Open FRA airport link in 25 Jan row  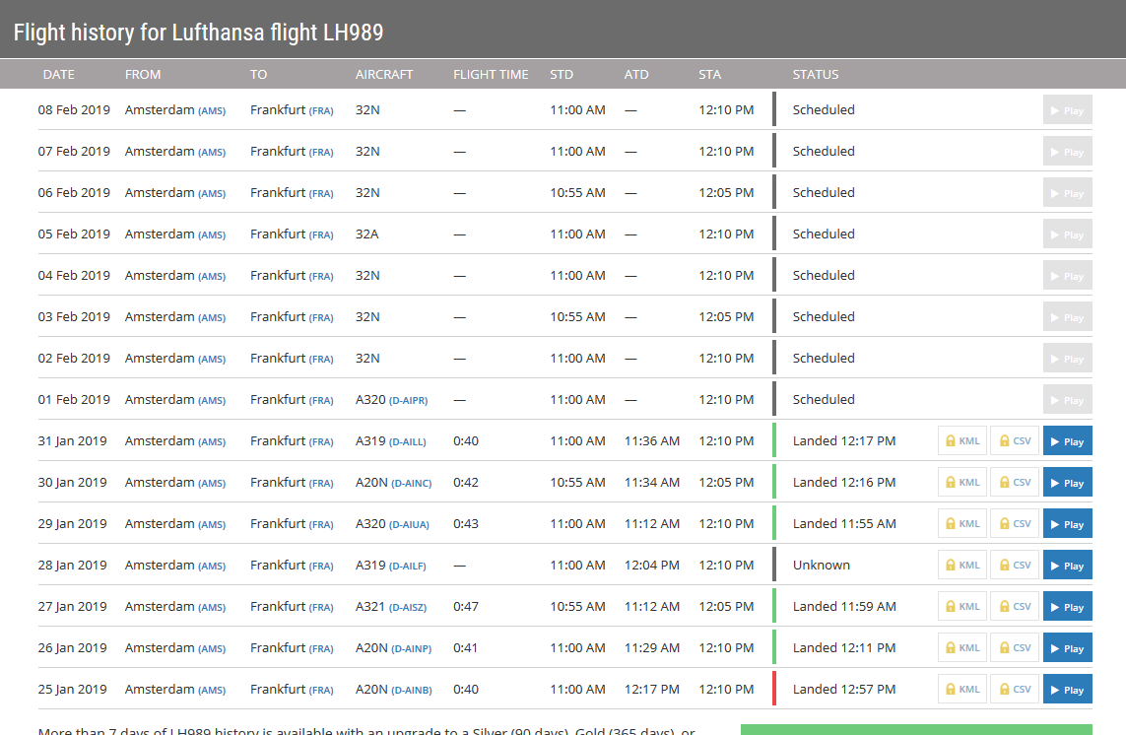coord(321,690)
